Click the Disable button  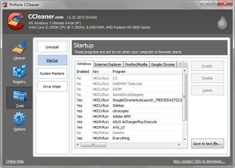208,78
